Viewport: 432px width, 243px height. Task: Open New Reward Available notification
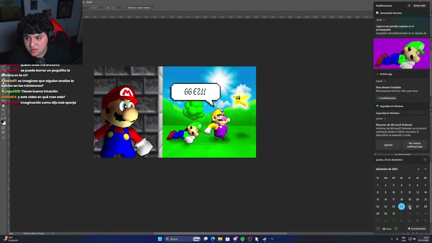click(397, 89)
